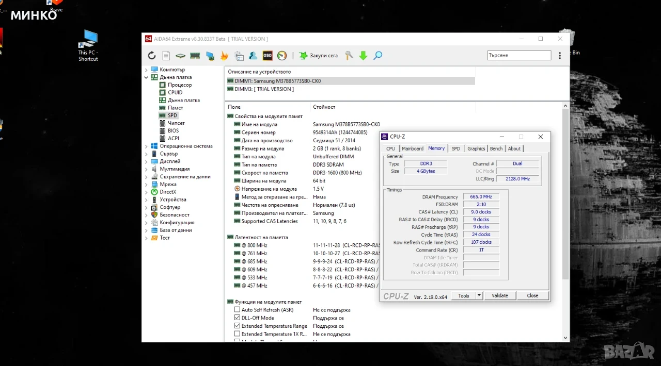This screenshot has height=366, width=661.
Task: Switch to the Mainboard tab in CPU-Z
Action: (x=413, y=148)
